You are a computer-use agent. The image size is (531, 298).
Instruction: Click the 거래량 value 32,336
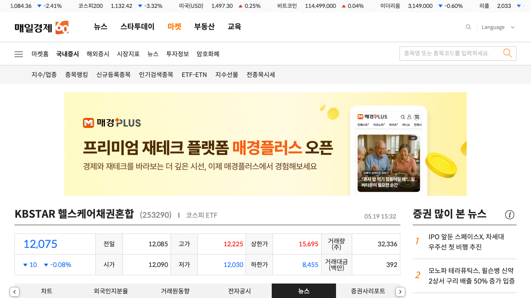[387, 244]
